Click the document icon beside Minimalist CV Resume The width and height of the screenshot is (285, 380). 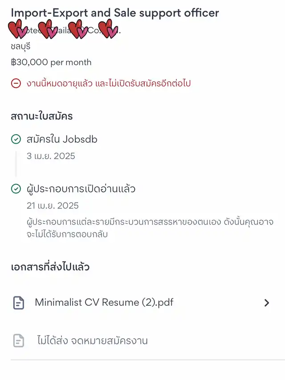point(18,303)
